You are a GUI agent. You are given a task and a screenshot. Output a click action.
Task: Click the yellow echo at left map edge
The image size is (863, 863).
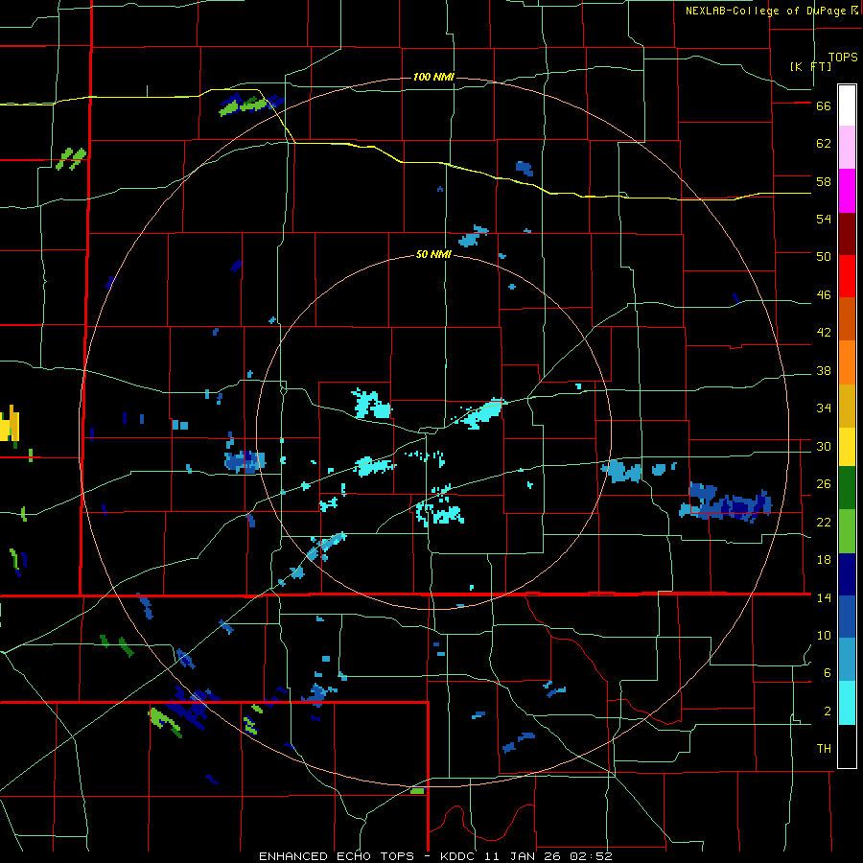(10, 424)
